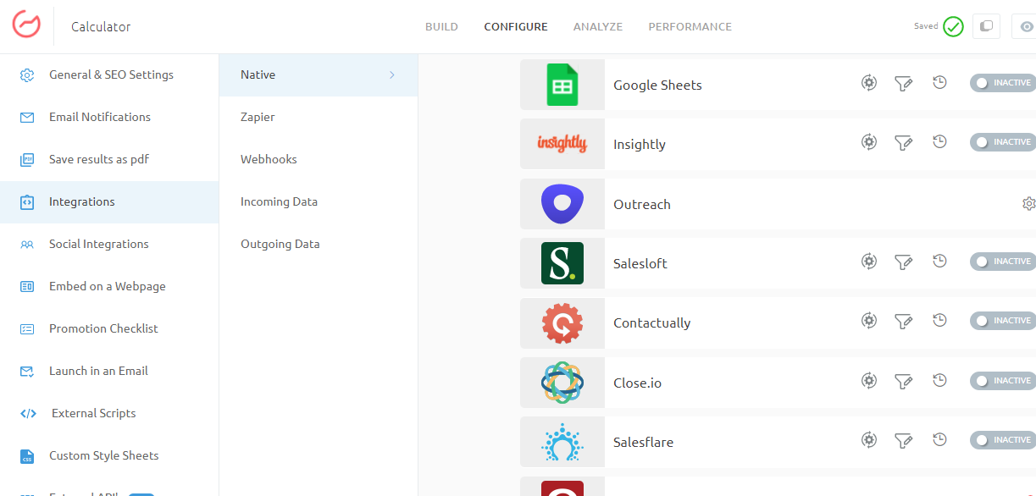Open the Outgoing Data section
This screenshot has width=1036, height=496.
click(x=319, y=244)
